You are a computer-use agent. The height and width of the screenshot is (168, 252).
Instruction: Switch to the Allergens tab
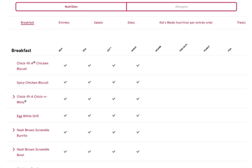coord(181,7)
